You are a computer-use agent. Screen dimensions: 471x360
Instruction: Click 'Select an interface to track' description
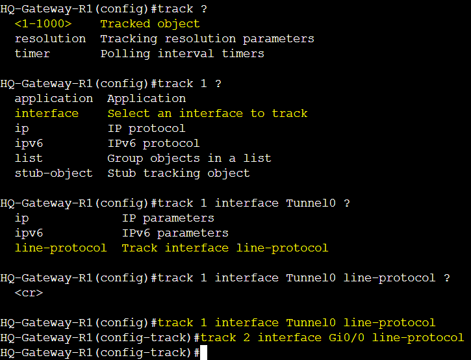207,114
